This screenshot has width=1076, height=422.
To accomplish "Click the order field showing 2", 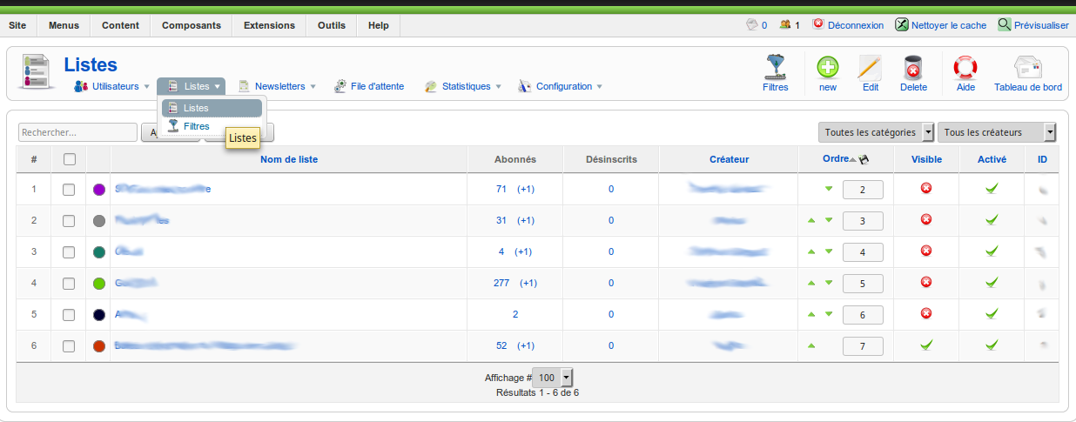I will pyautogui.click(x=863, y=190).
